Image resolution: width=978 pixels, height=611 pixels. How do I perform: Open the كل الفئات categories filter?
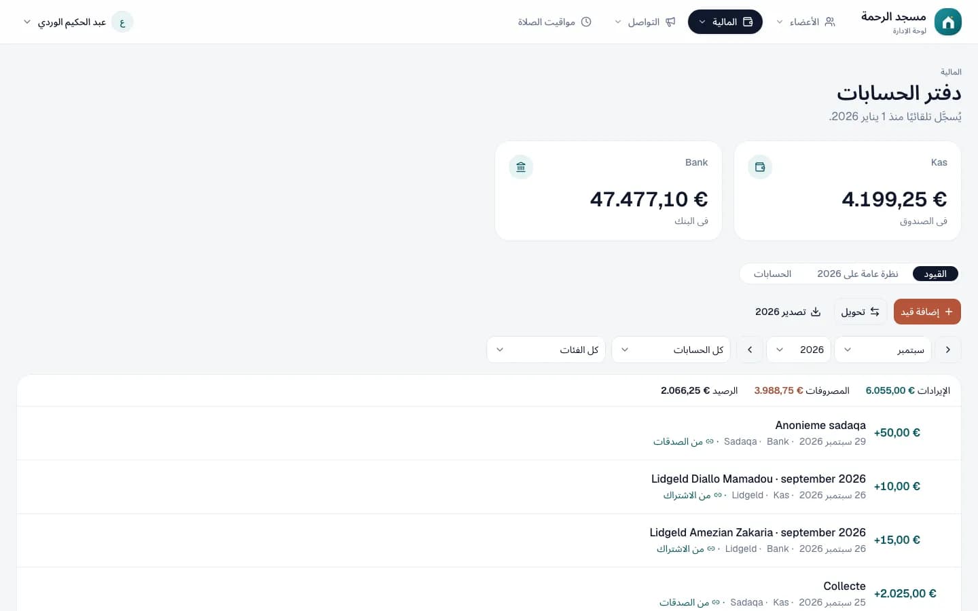(x=546, y=350)
